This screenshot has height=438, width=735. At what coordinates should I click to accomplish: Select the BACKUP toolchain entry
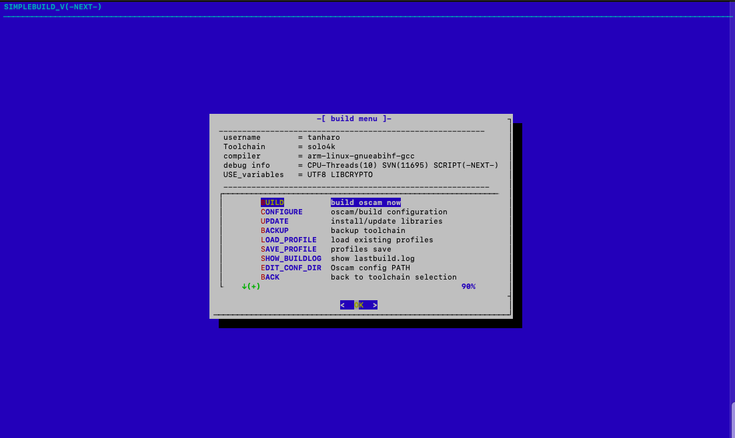pos(275,230)
